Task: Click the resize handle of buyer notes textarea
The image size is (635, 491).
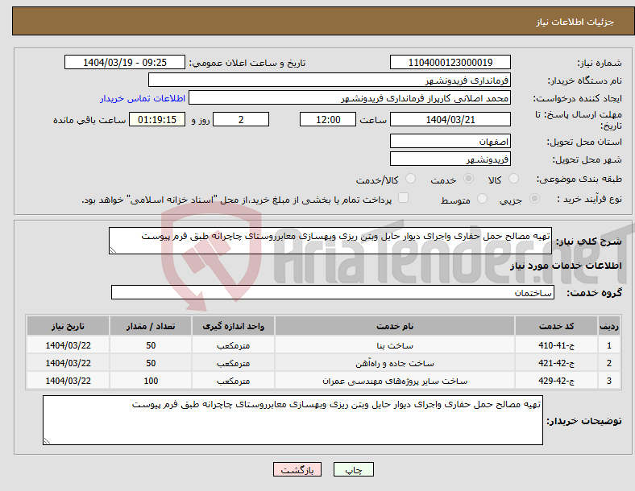Action: 47,441
